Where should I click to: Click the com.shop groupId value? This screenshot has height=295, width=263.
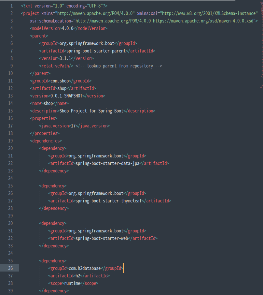pyautogui.click(x=60, y=81)
